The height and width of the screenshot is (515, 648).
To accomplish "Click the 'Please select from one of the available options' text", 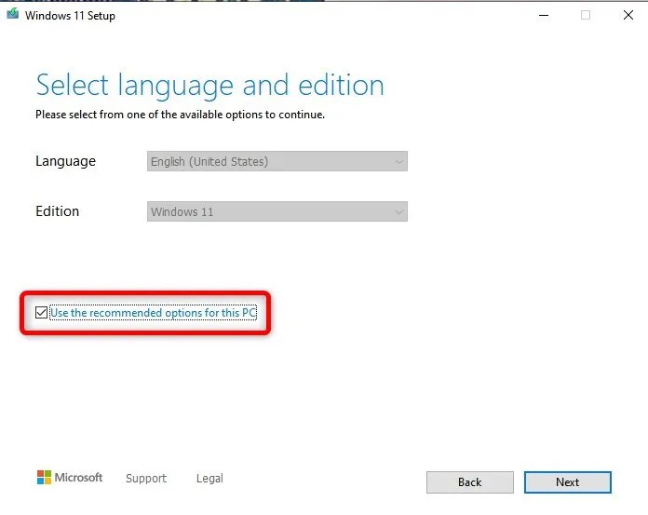I will [180, 115].
